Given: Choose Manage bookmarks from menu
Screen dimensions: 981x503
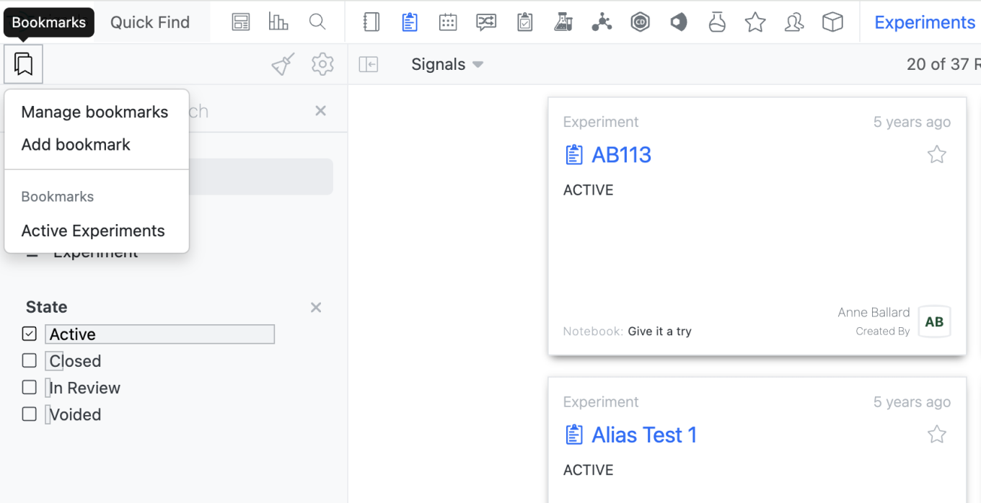Looking at the screenshot, I should (x=94, y=112).
